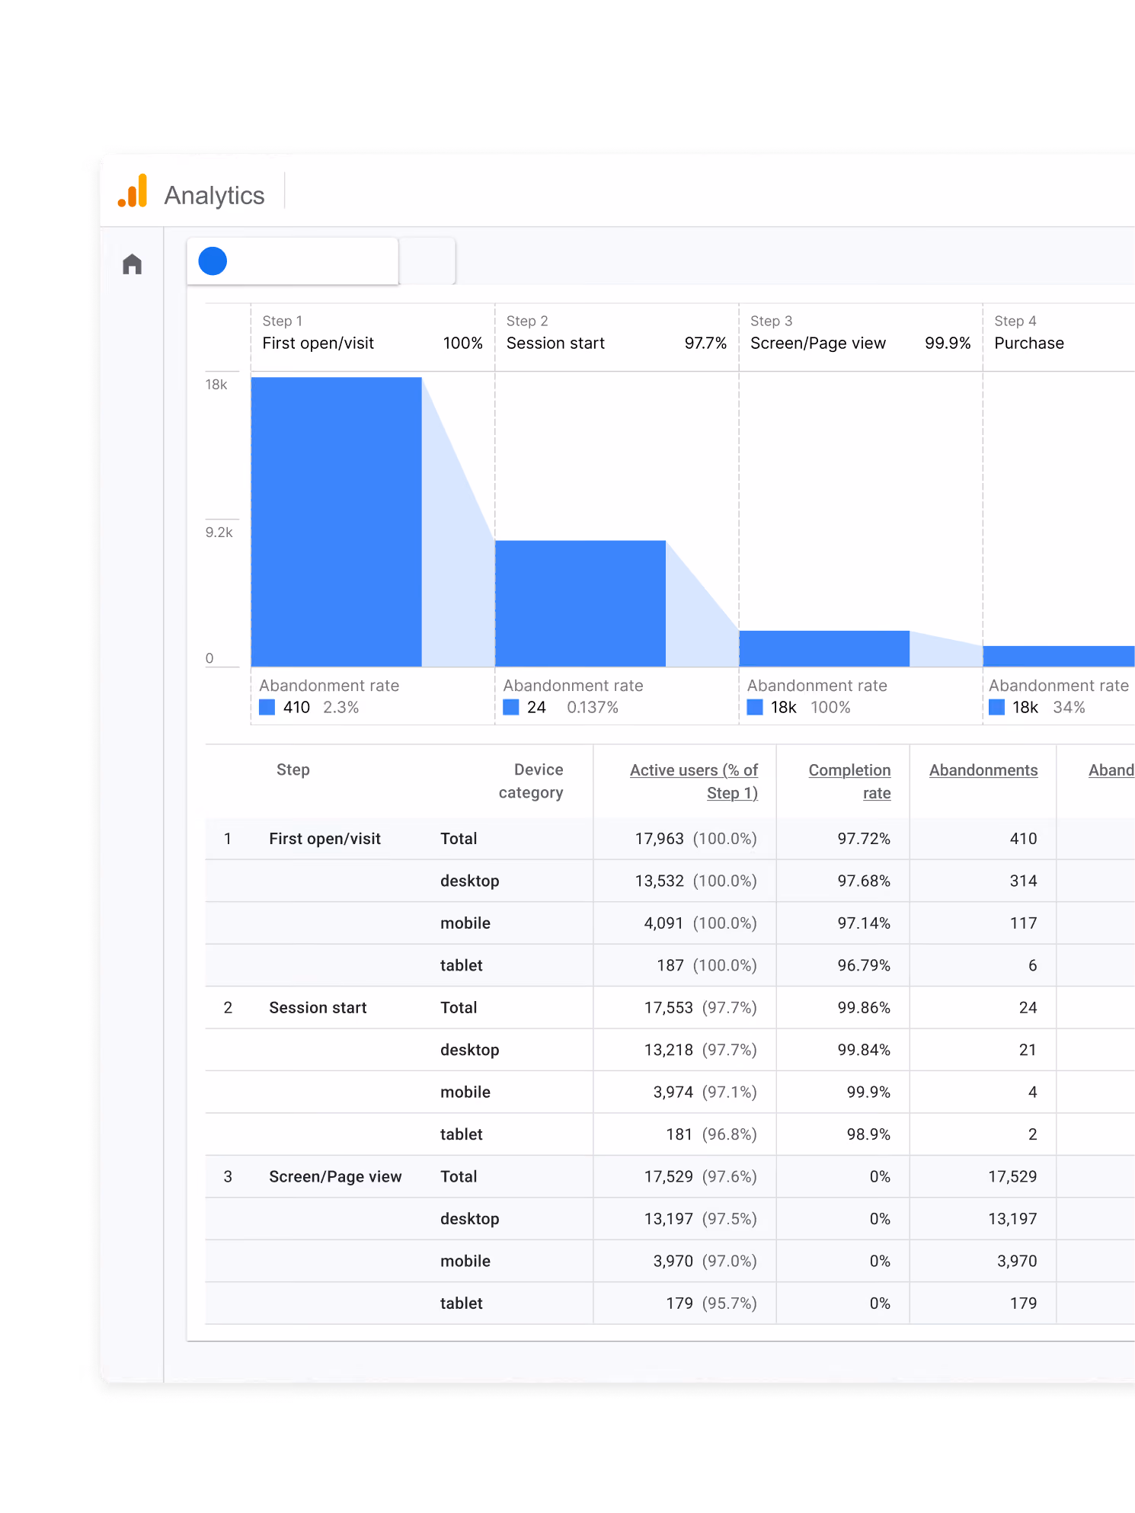Screen dimensions: 1135x1513
Task: Click the 410 abandonments table value
Action: pyautogui.click(x=1023, y=839)
